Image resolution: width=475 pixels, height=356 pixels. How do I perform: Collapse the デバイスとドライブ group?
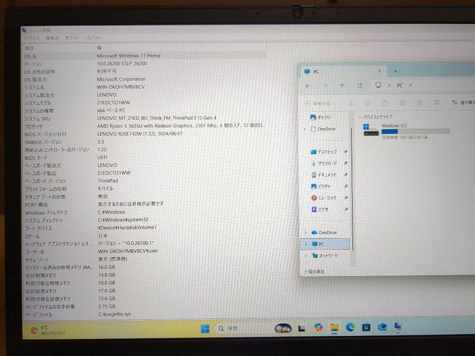tap(360, 117)
